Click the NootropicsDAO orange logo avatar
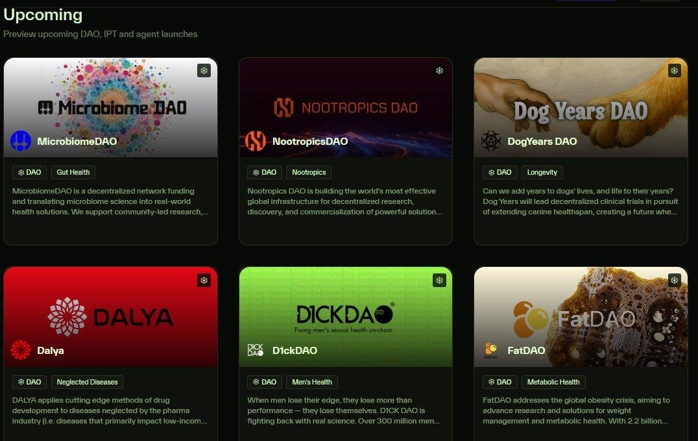Image resolution: width=698 pixels, height=441 pixels. point(256,142)
